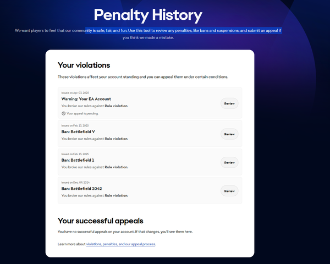The width and height of the screenshot is (330, 264).
Task: Click Rule violation text in the Battlefield 2042 card
Action: [x=116, y=196]
